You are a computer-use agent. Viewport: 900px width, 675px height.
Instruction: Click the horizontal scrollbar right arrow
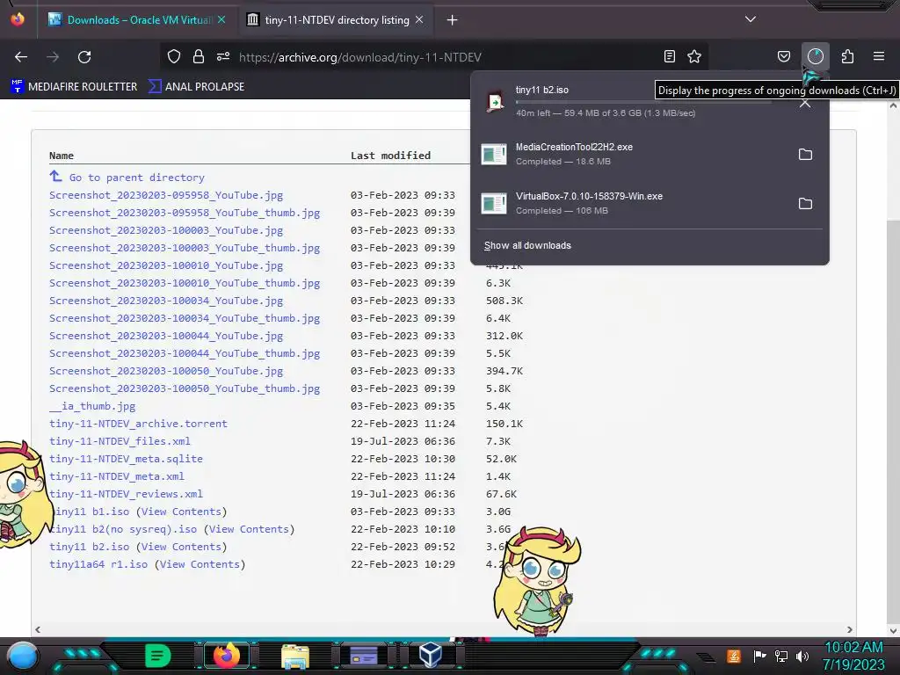(x=850, y=629)
